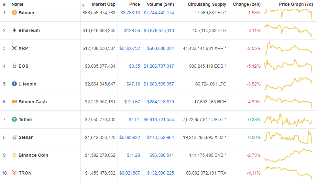The width and height of the screenshot is (317, 183).
Task: Click the Price Graph (7d) column header
Action: pyautogui.click(x=296, y=4)
